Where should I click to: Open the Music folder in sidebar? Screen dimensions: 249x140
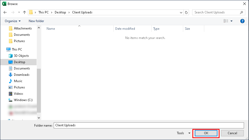18,81
